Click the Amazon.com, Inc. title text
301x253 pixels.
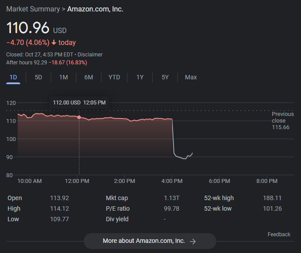[x=95, y=9]
